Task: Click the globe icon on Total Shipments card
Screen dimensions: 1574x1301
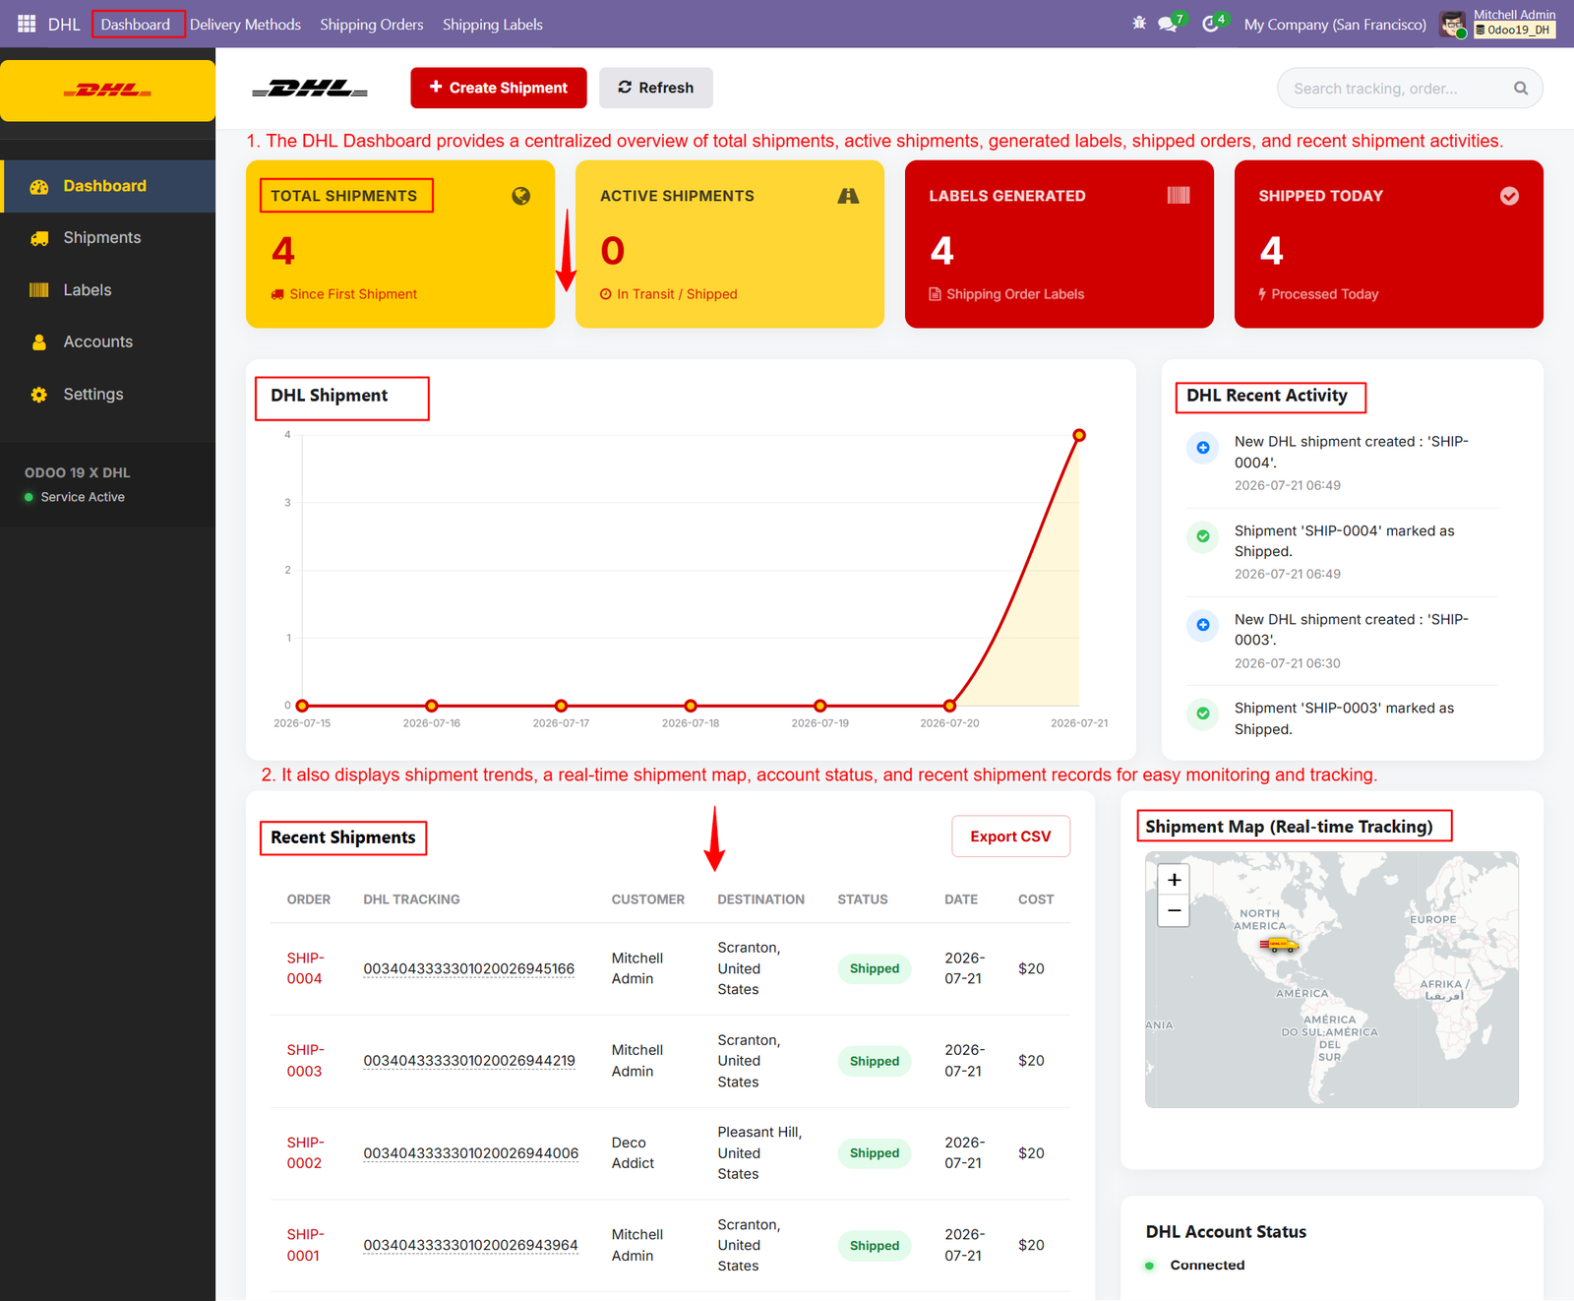Action: click(521, 196)
